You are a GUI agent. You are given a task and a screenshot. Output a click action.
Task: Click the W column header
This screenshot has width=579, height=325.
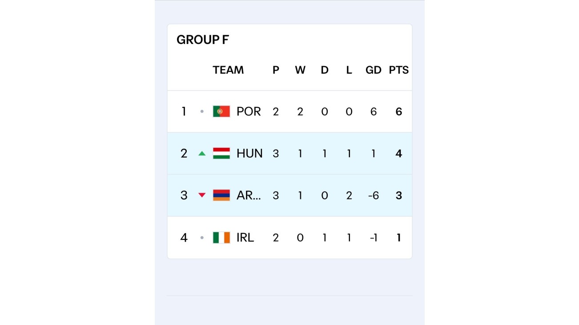pos(300,70)
